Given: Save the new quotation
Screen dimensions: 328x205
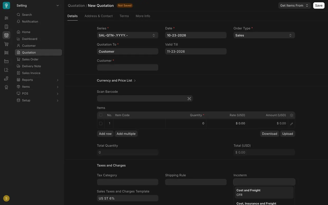Looking at the screenshot, I should pyautogui.click(x=319, y=5).
